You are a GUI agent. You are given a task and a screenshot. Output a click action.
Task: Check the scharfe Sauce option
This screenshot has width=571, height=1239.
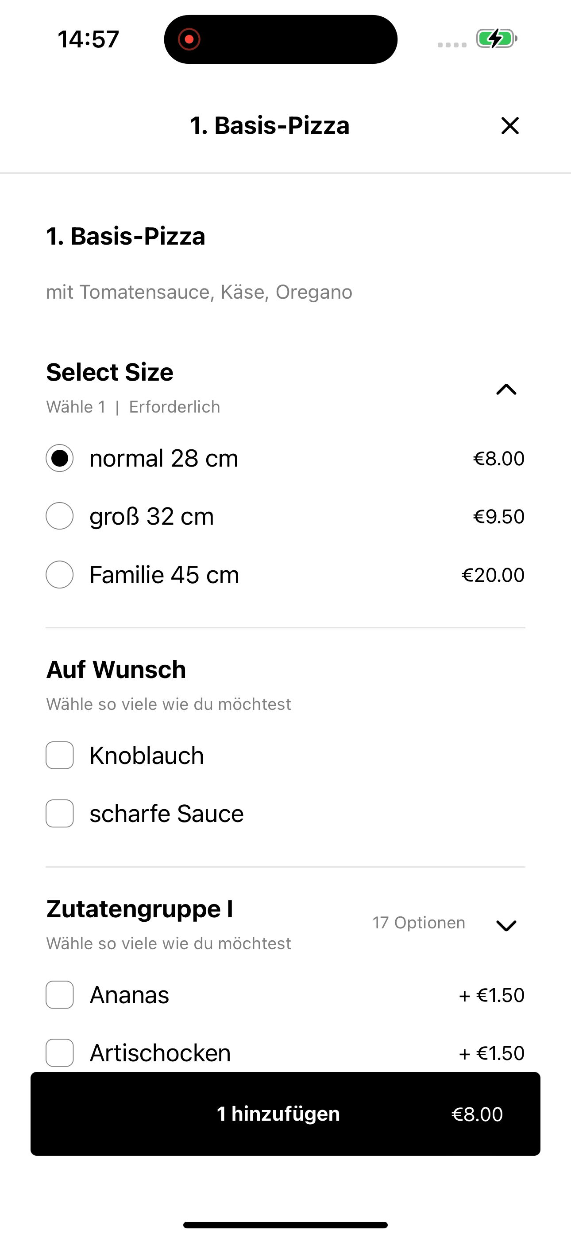click(60, 813)
